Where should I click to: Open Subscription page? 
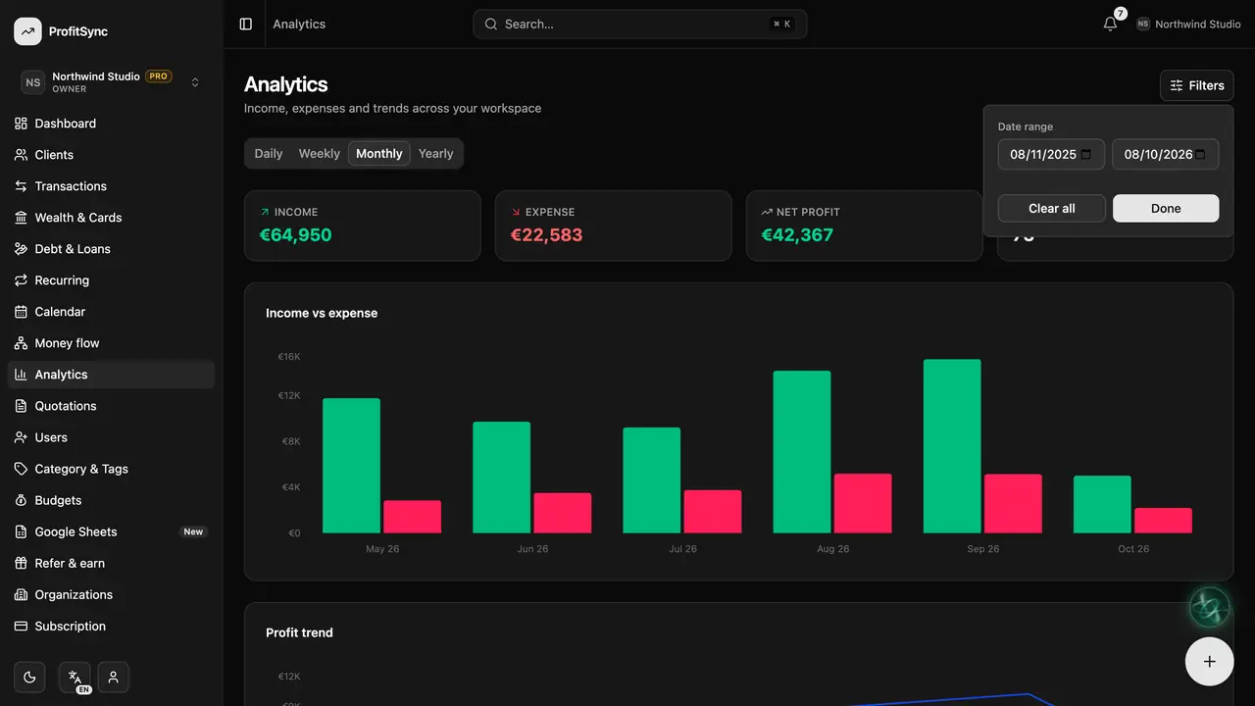(x=111, y=626)
